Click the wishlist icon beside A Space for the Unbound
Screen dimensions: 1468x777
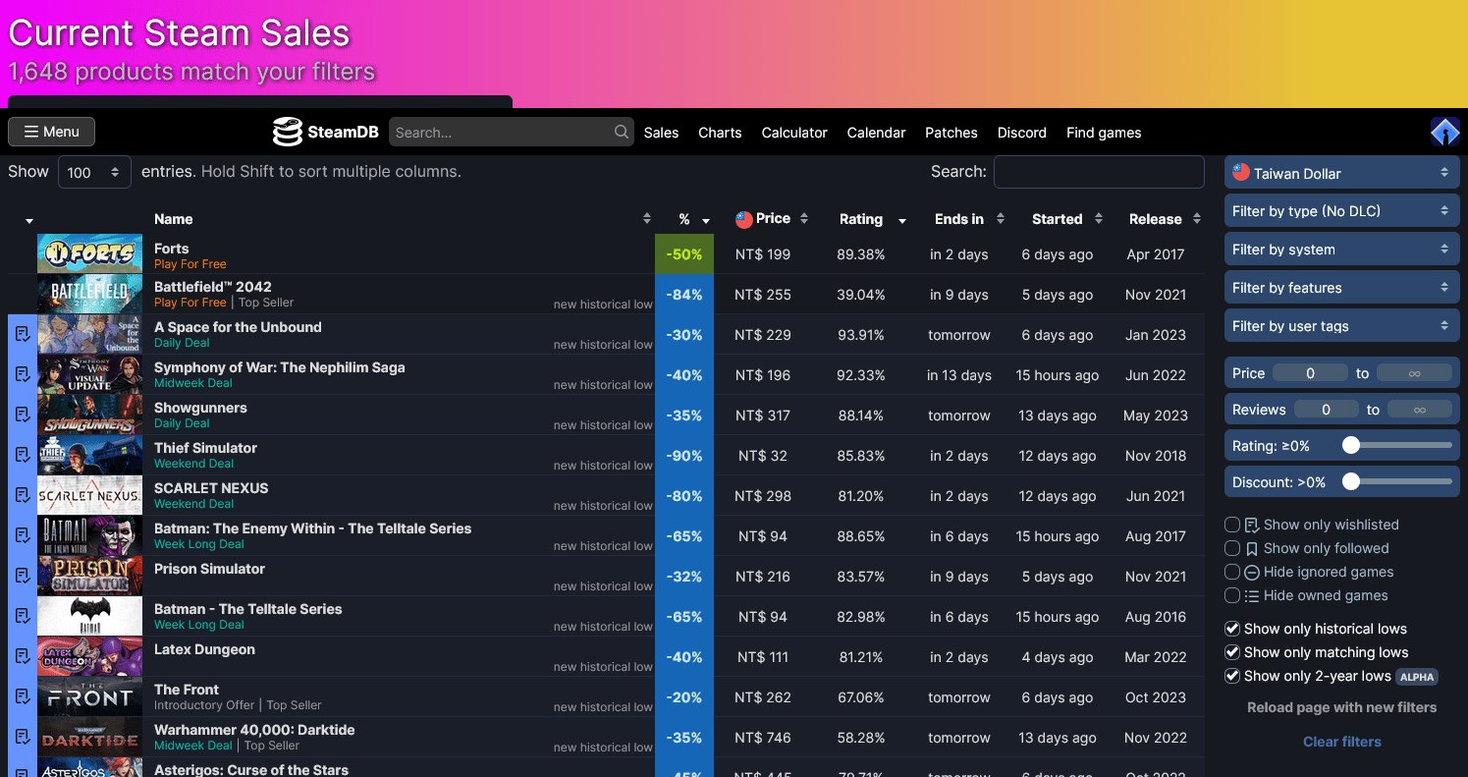(x=22, y=333)
